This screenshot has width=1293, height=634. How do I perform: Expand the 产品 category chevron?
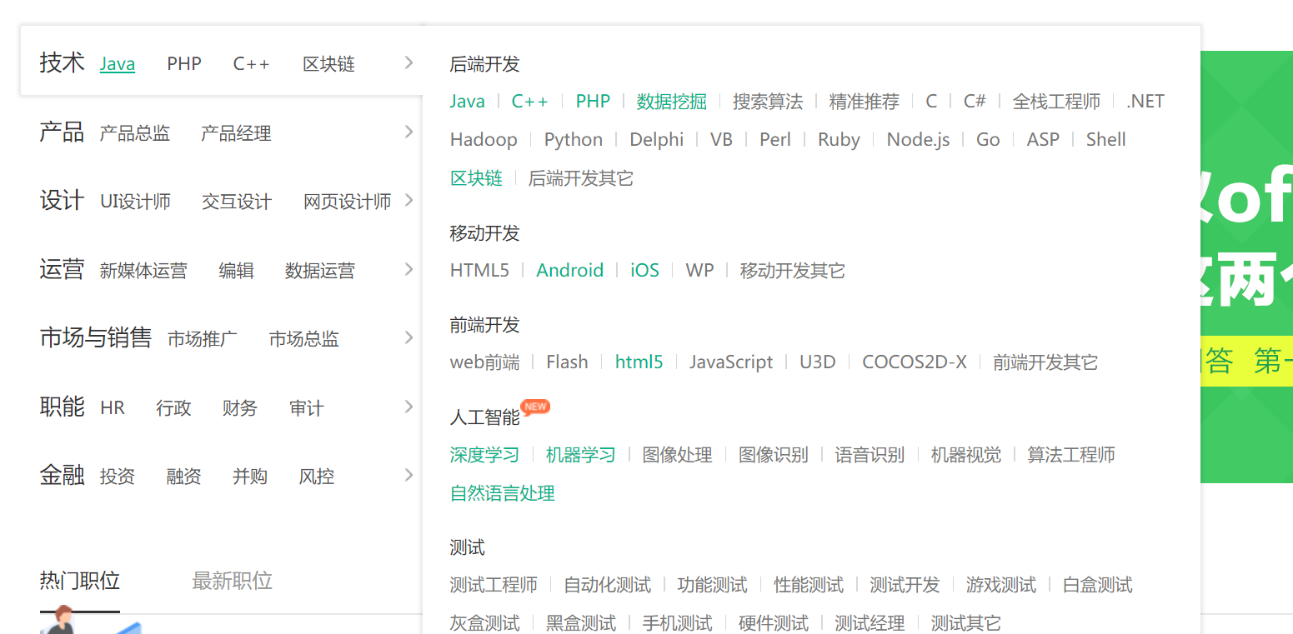point(408,132)
